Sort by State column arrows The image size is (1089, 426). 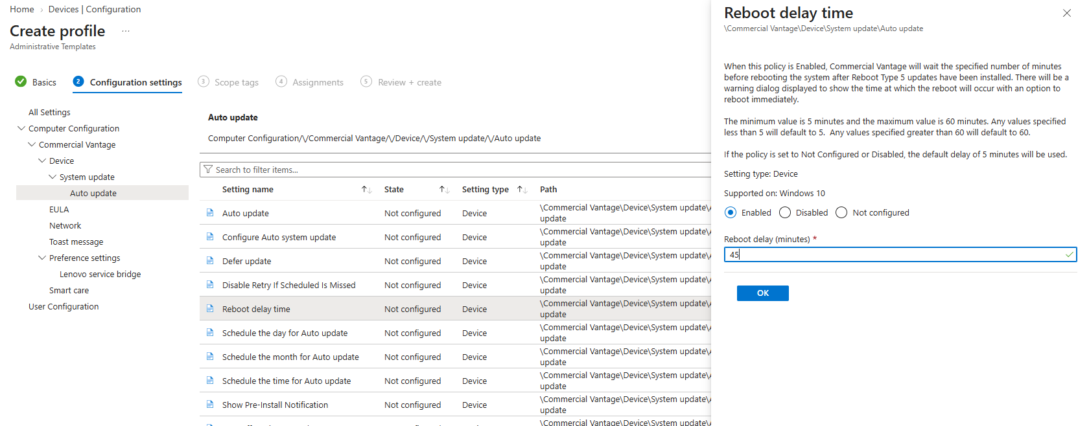point(445,190)
